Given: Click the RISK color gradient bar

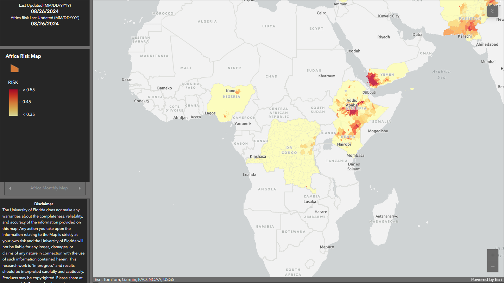Looking at the screenshot, I should pyautogui.click(x=13, y=102).
